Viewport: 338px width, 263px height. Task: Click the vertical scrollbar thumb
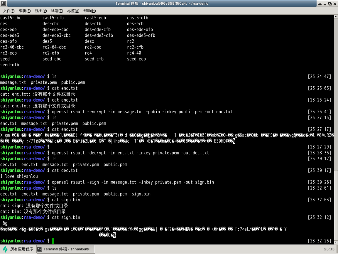tap(336, 205)
